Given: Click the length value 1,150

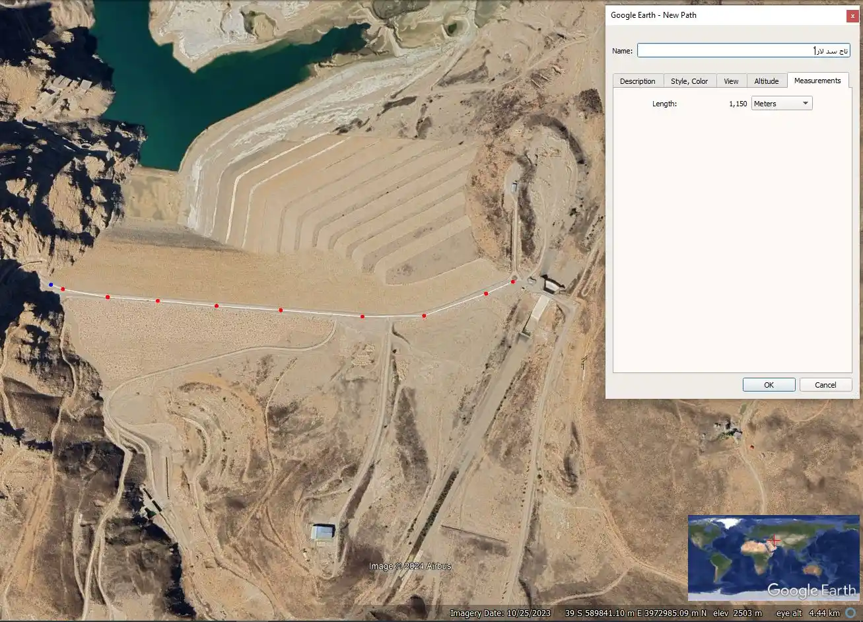Looking at the screenshot, I should (x=738, y=104).
